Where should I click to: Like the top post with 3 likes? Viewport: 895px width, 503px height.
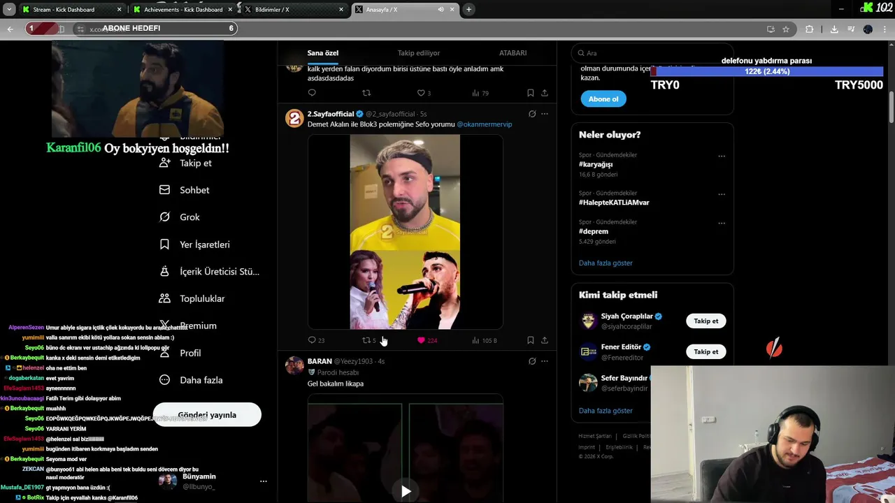pos(421,93)
